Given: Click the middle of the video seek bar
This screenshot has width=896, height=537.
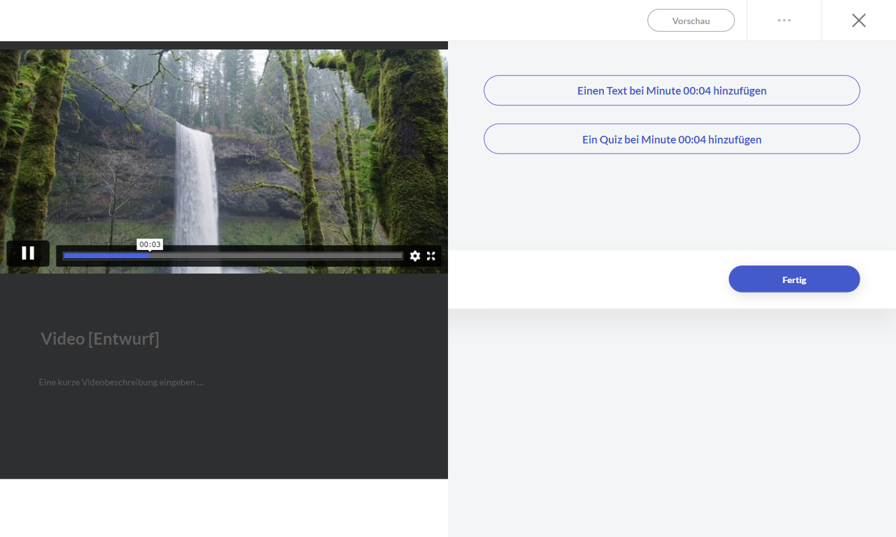Looking at the screenshot, I should point(233,256).
